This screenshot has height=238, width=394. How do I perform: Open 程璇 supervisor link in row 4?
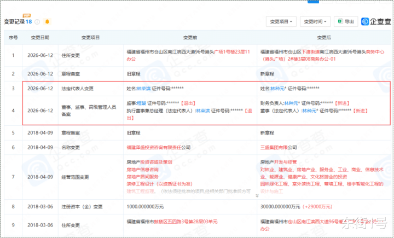tap(142, 103)
